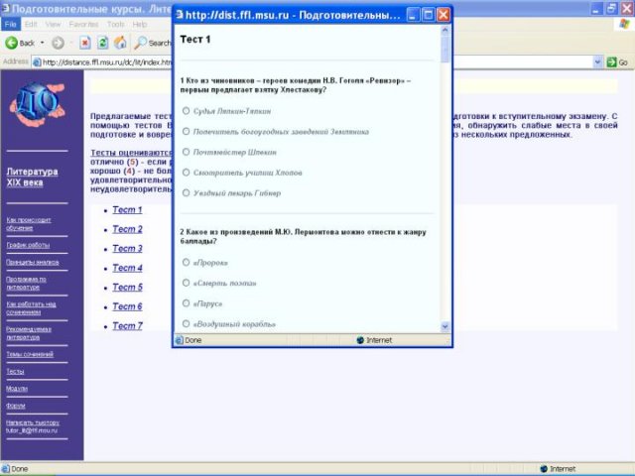Click the Search magnifier in the toolbar

click(x=140, y=43)
